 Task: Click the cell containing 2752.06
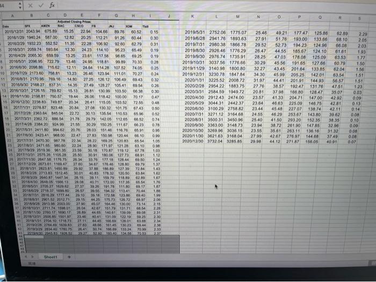pos(218,32)
